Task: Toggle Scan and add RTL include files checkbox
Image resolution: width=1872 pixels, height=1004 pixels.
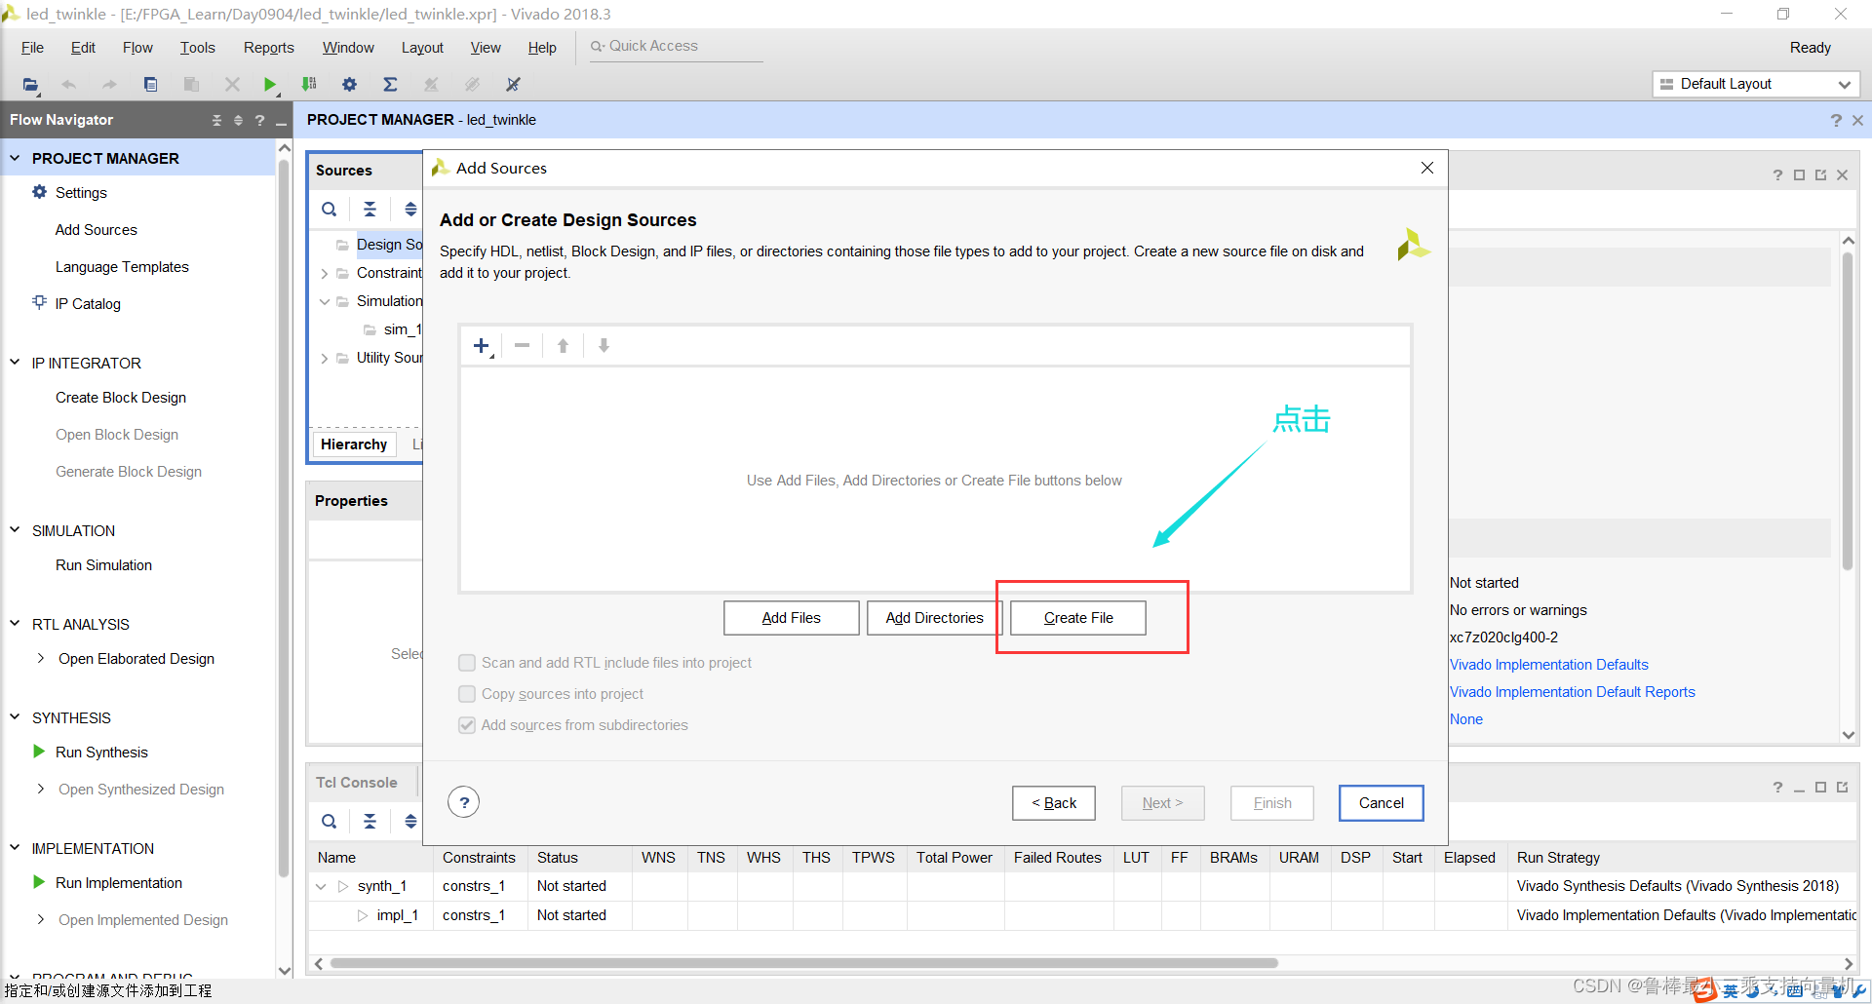Action: pyautogui.click(x=467, y=663)
